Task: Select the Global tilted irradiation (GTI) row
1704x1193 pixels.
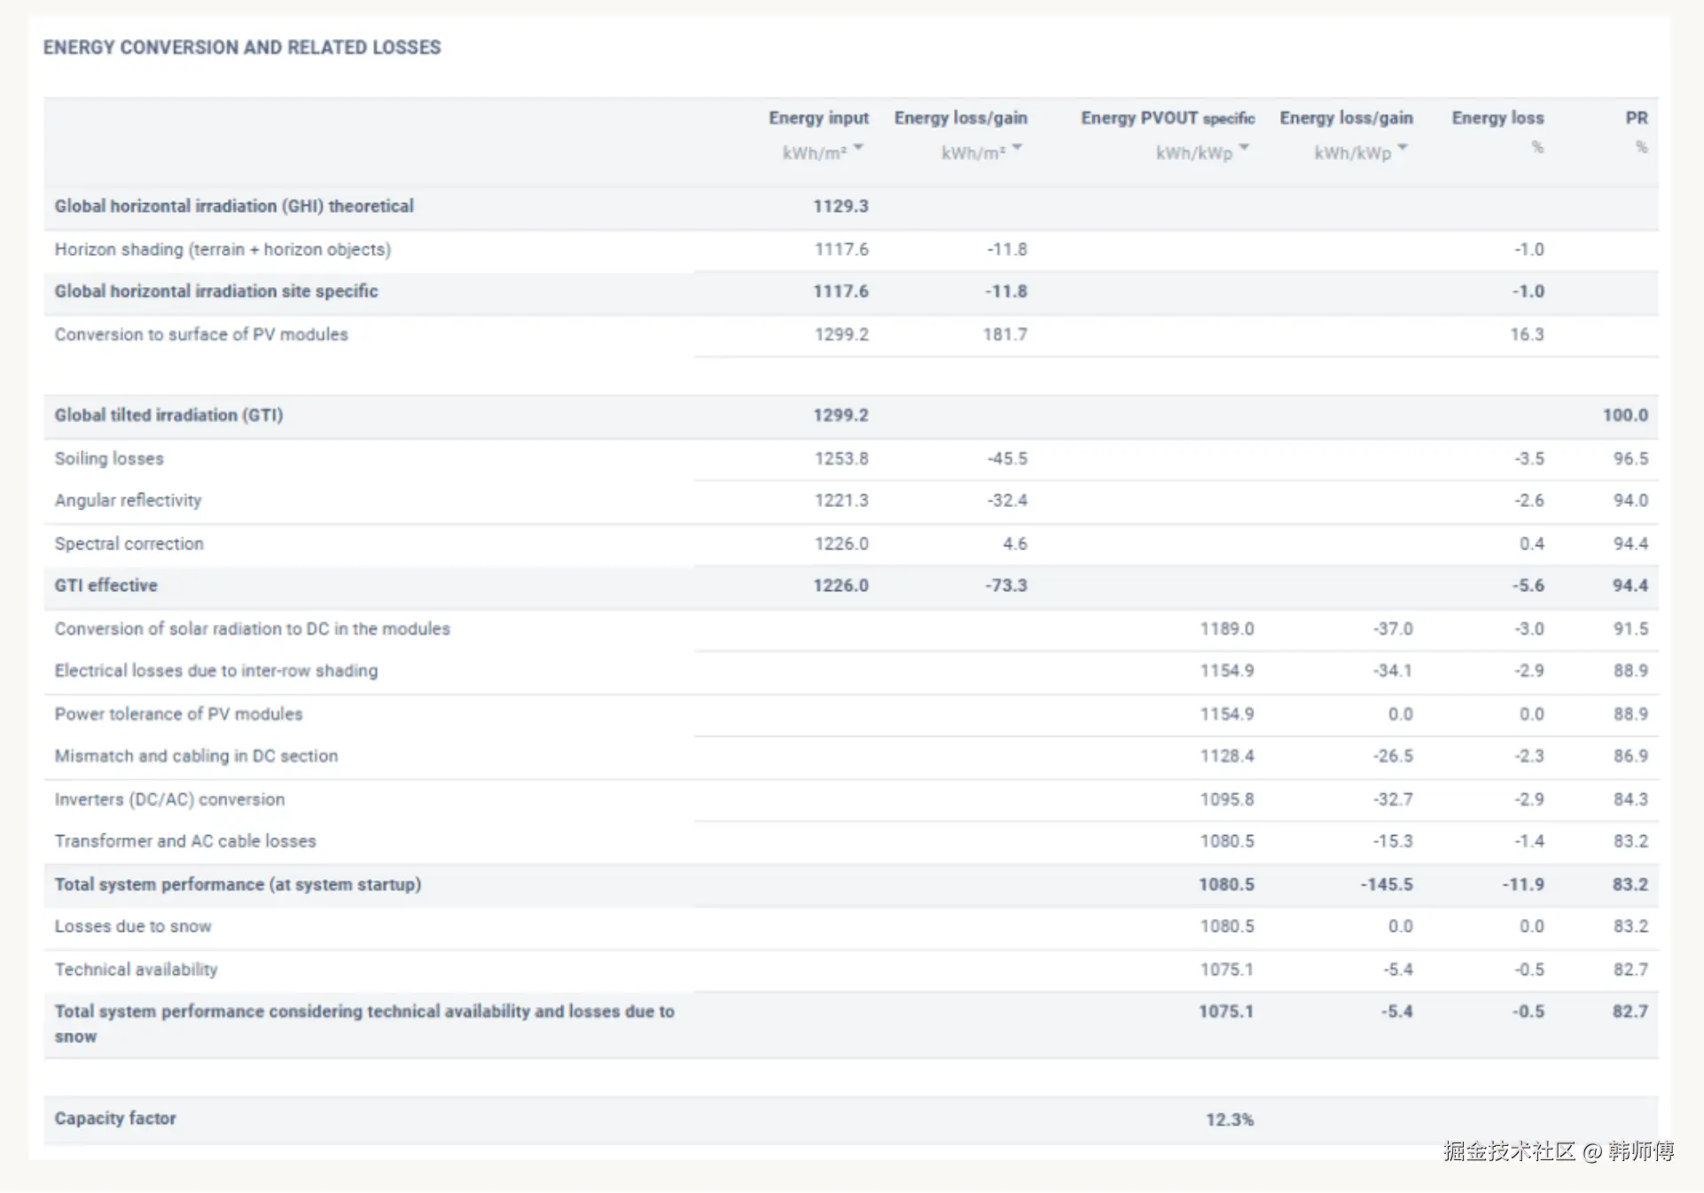Action: (168, 415)
